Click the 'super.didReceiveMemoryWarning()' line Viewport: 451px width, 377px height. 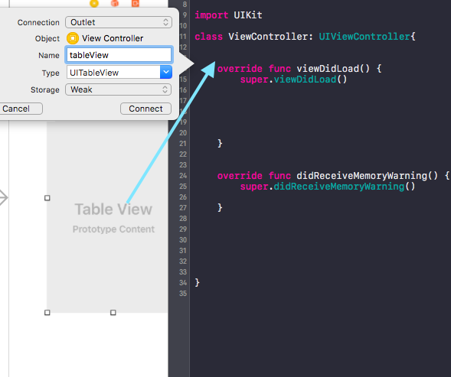[328, 187]
